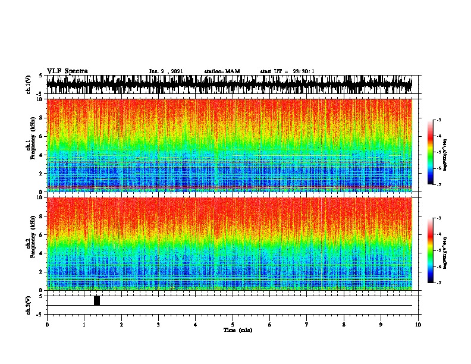Screen dimensions: 471x364
Task: Click the "0" tick on the time axis
Action: [x=47, y=325]
